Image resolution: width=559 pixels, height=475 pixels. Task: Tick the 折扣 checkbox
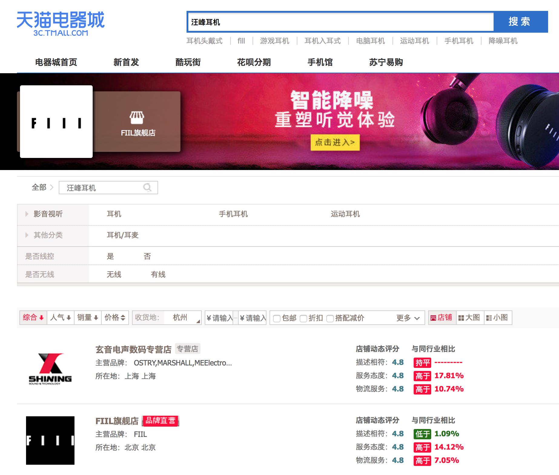[303, 318]
